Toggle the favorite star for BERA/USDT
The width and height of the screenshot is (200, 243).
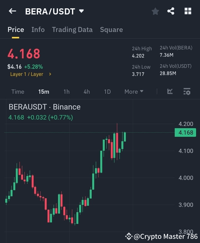155,11
